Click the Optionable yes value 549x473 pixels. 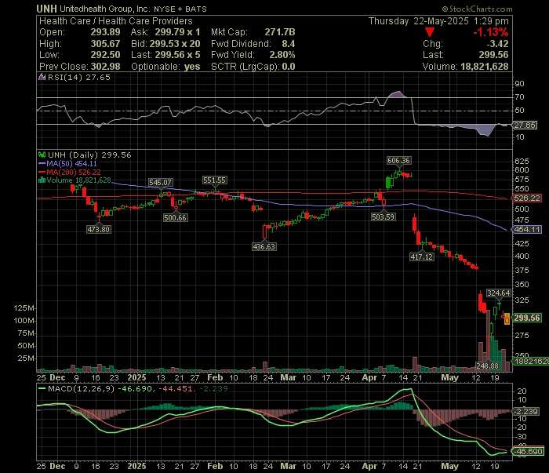click(x=192, y=67)
